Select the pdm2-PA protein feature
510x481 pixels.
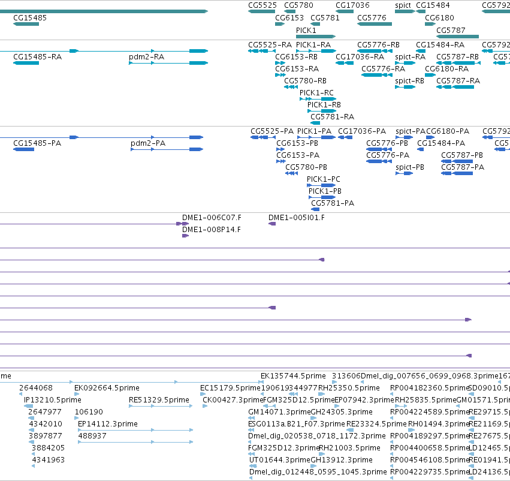point(167,149)
